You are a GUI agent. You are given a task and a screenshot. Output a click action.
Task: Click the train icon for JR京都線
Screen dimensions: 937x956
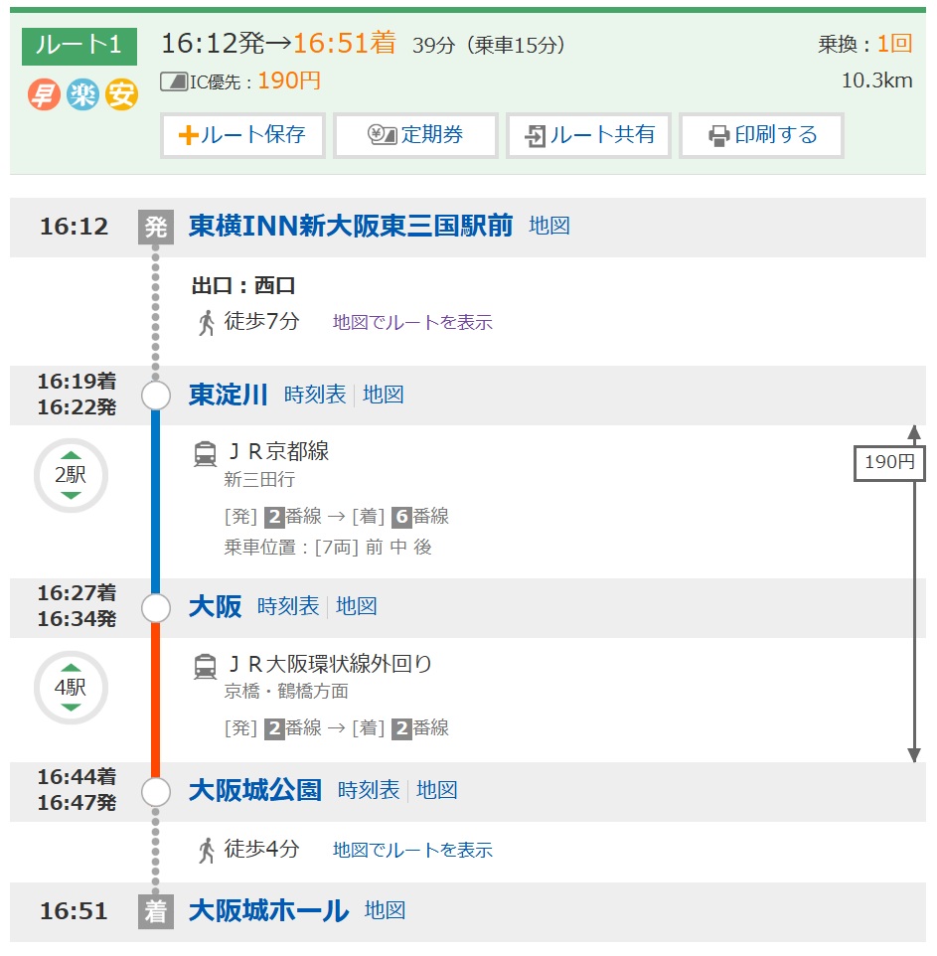point(205,454)
